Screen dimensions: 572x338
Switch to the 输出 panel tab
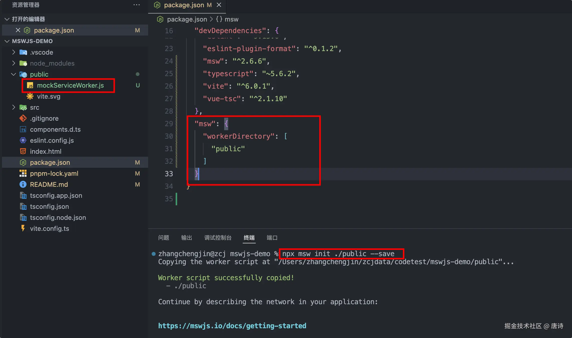(x=186, y=238)
